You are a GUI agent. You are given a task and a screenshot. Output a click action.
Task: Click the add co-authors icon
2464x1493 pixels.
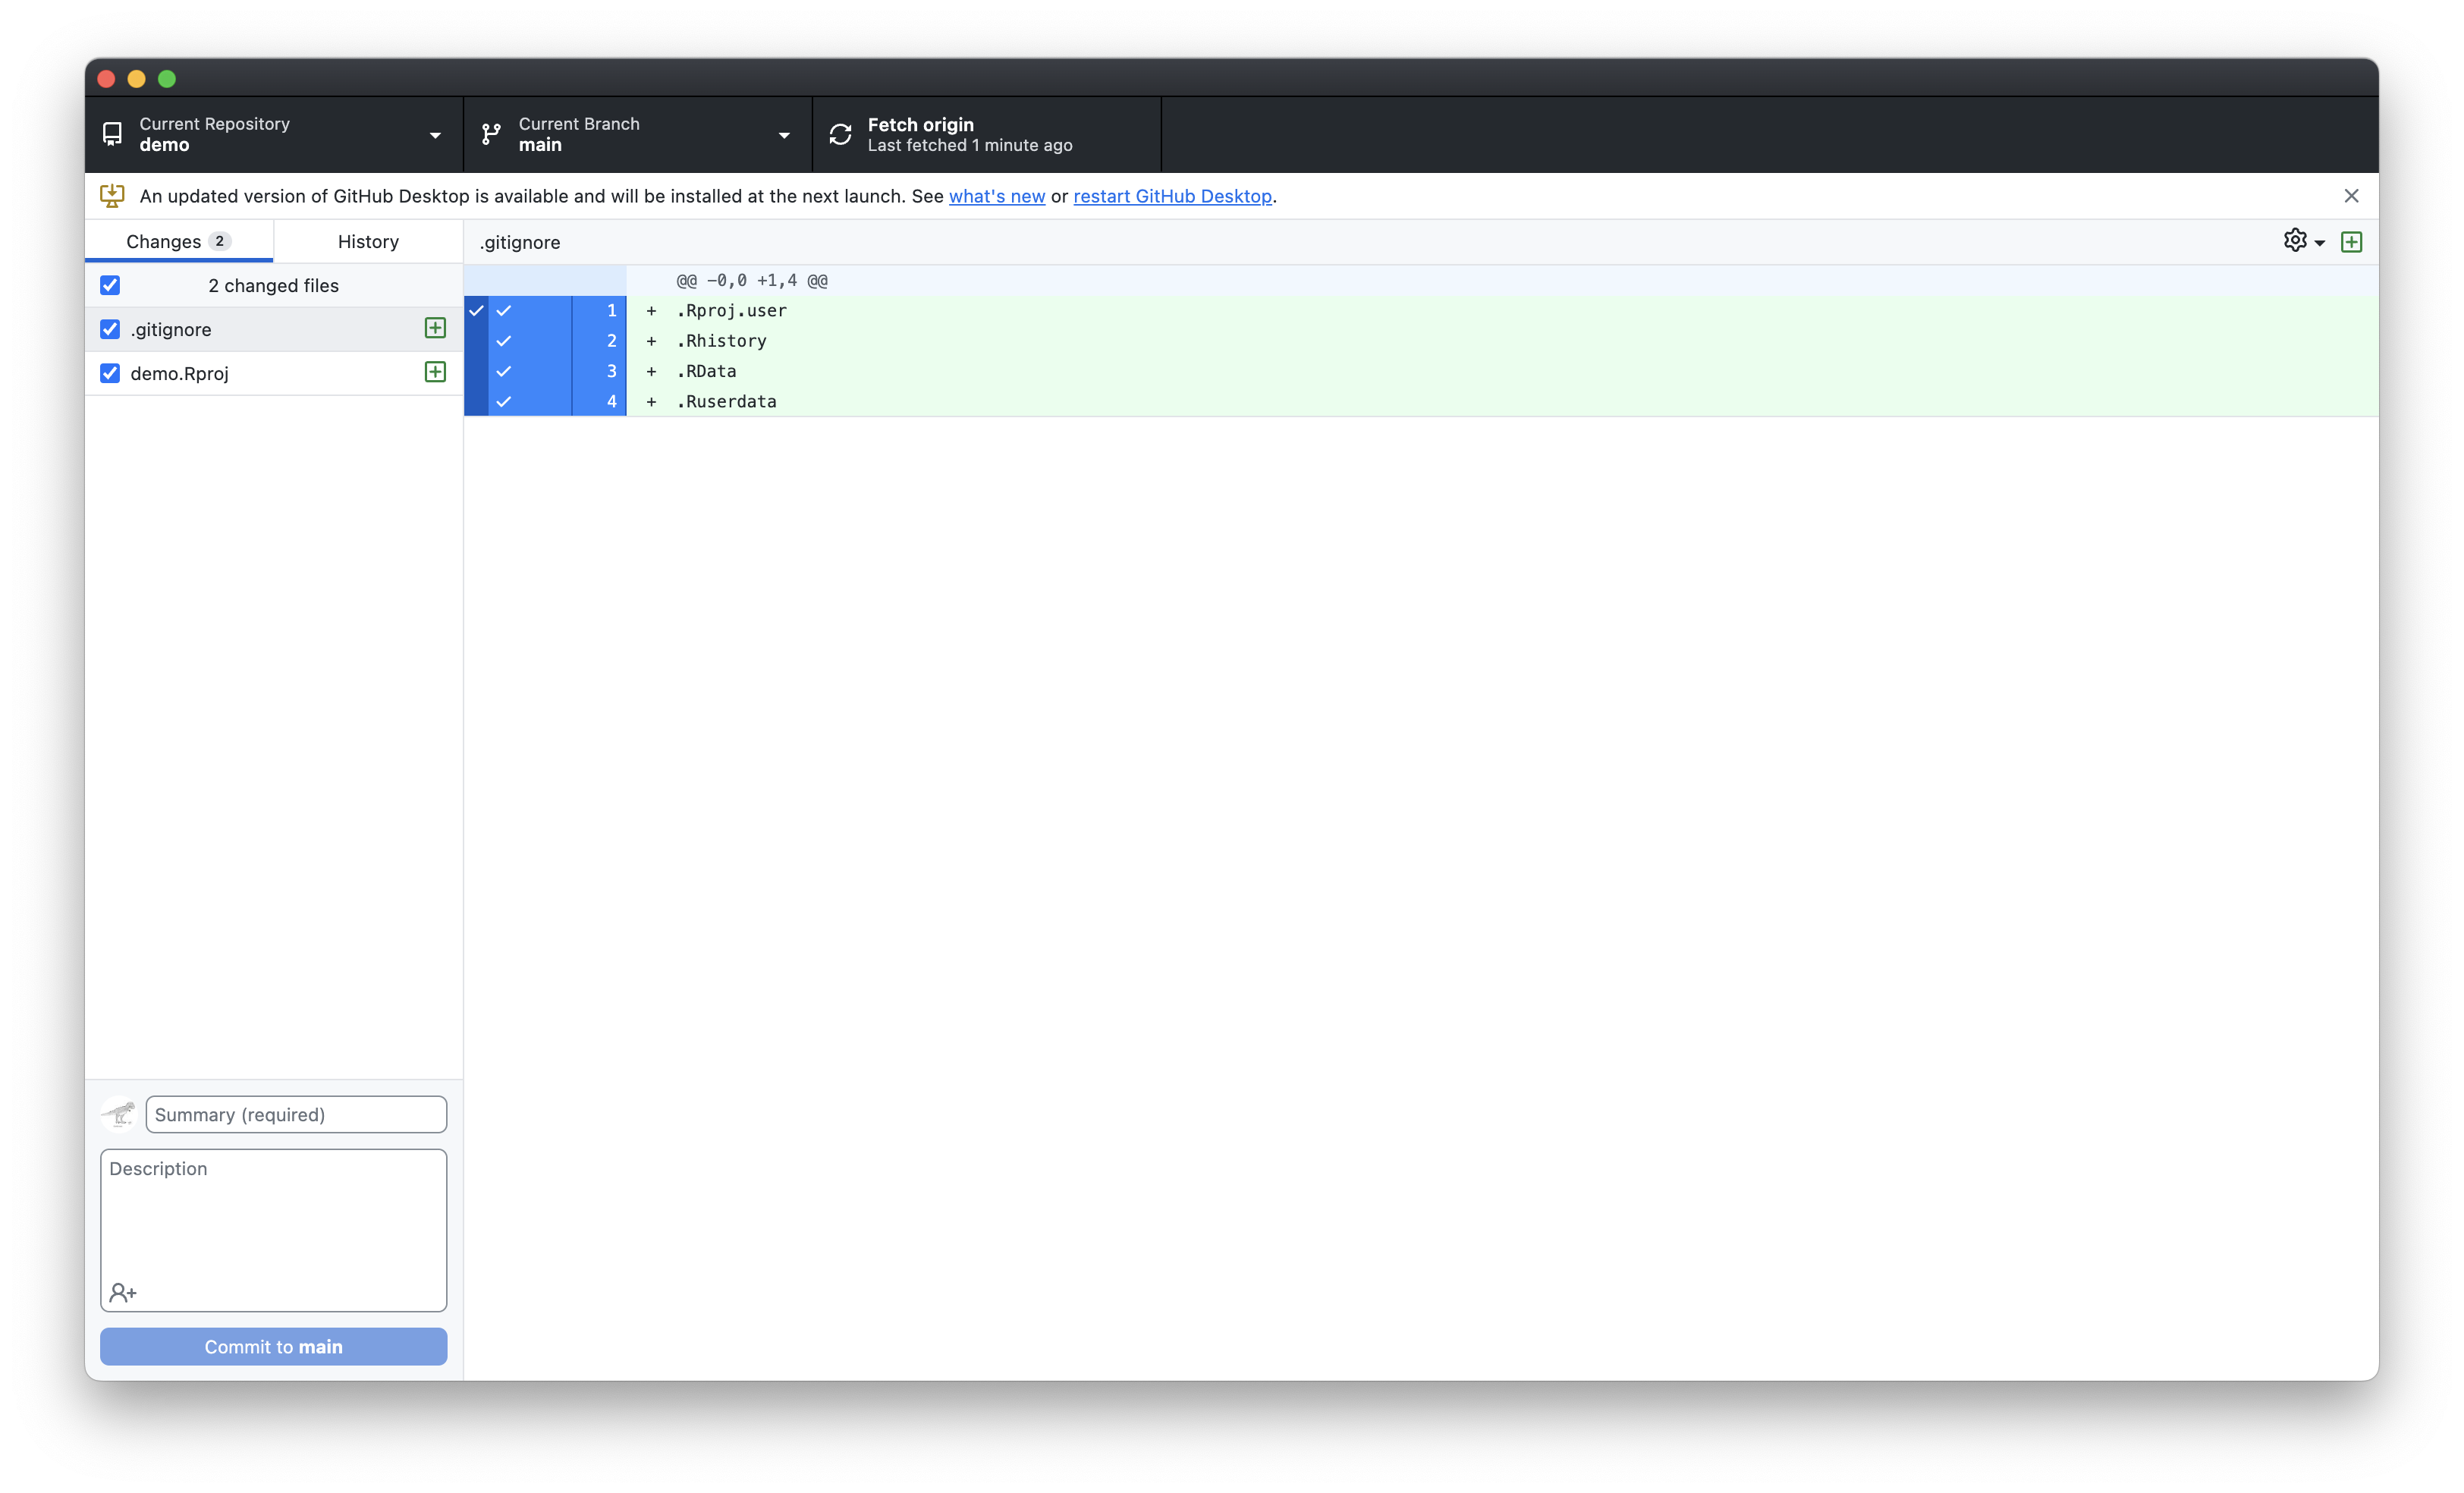123,1293
